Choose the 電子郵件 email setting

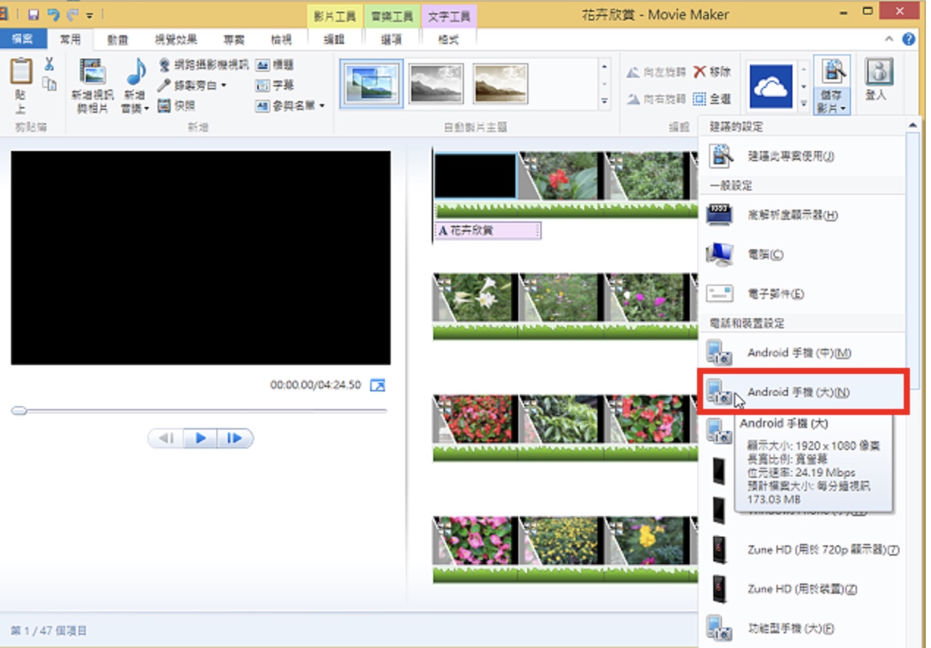pyautogui.click(x=802, y=294)
